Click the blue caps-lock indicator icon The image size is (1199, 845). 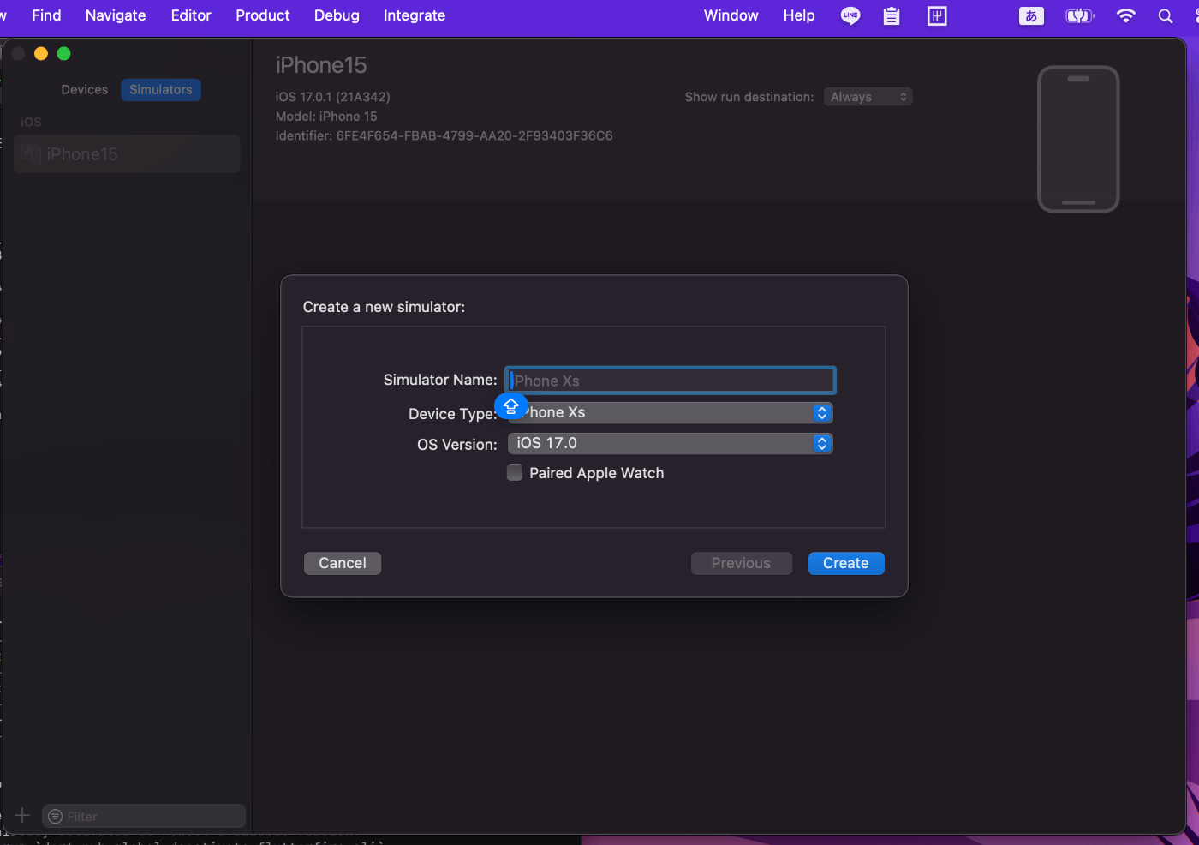(511, 406)
